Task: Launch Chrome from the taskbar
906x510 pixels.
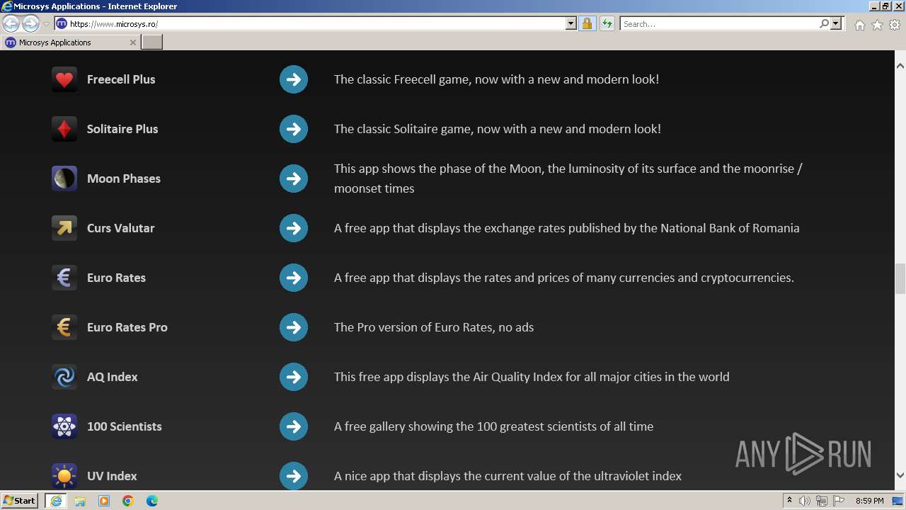Action: 128,501
